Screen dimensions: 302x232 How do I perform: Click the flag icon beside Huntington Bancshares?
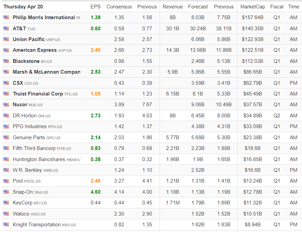click(x=6, y=159)
